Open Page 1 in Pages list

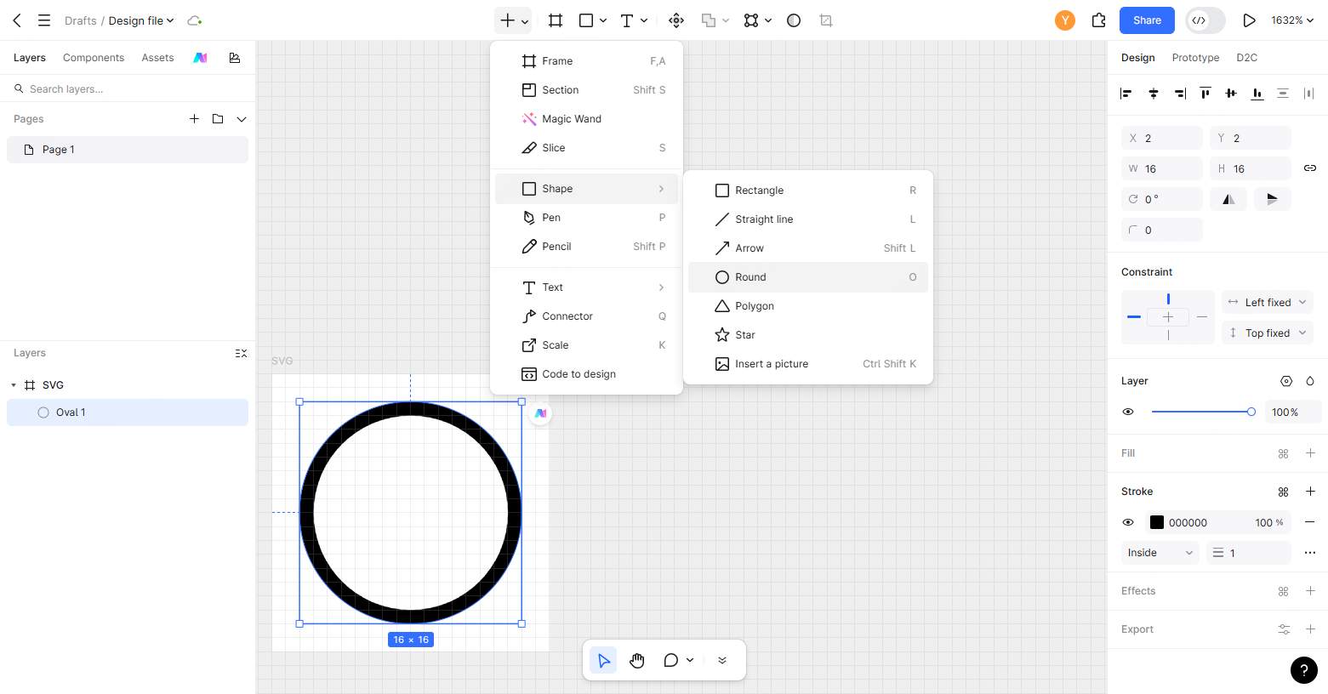click(x=128, y=150)
